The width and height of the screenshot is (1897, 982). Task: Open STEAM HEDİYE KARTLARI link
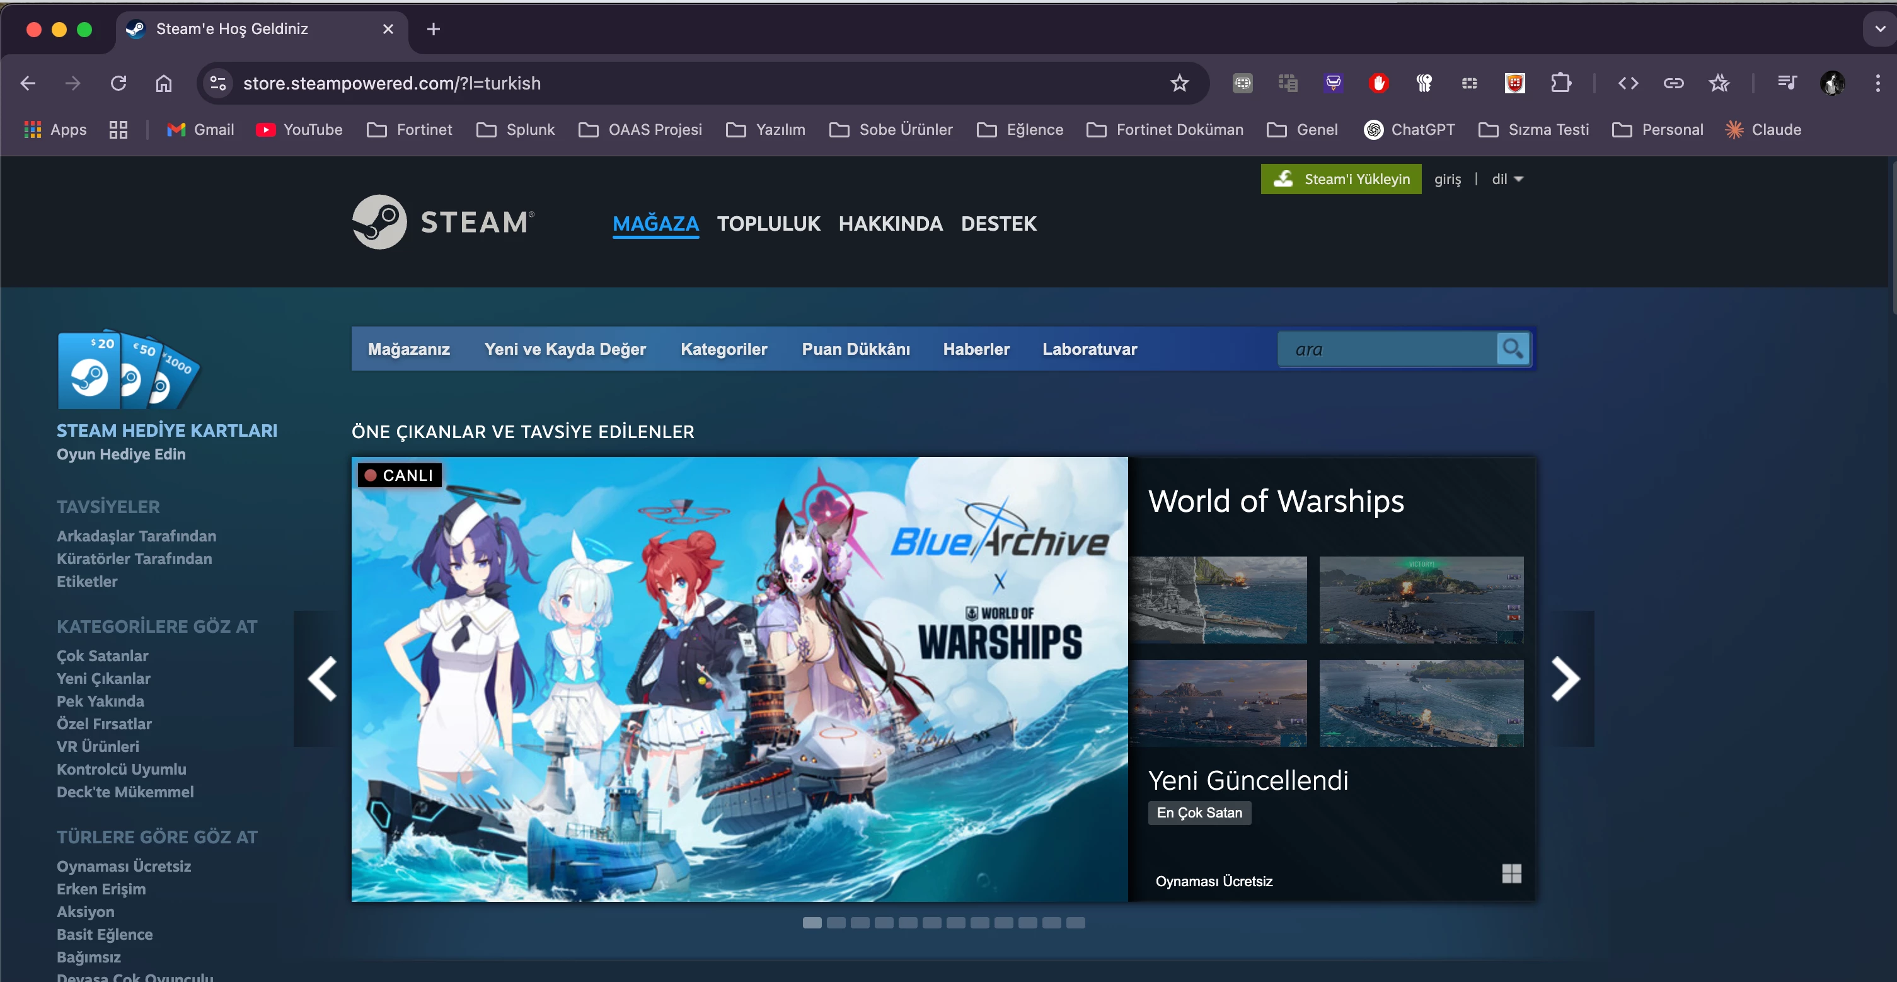[167, 430]
